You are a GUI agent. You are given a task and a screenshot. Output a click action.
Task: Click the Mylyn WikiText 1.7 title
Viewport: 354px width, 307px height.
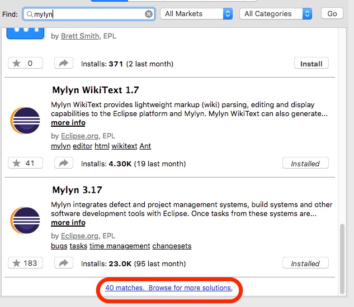pos(96,90)
